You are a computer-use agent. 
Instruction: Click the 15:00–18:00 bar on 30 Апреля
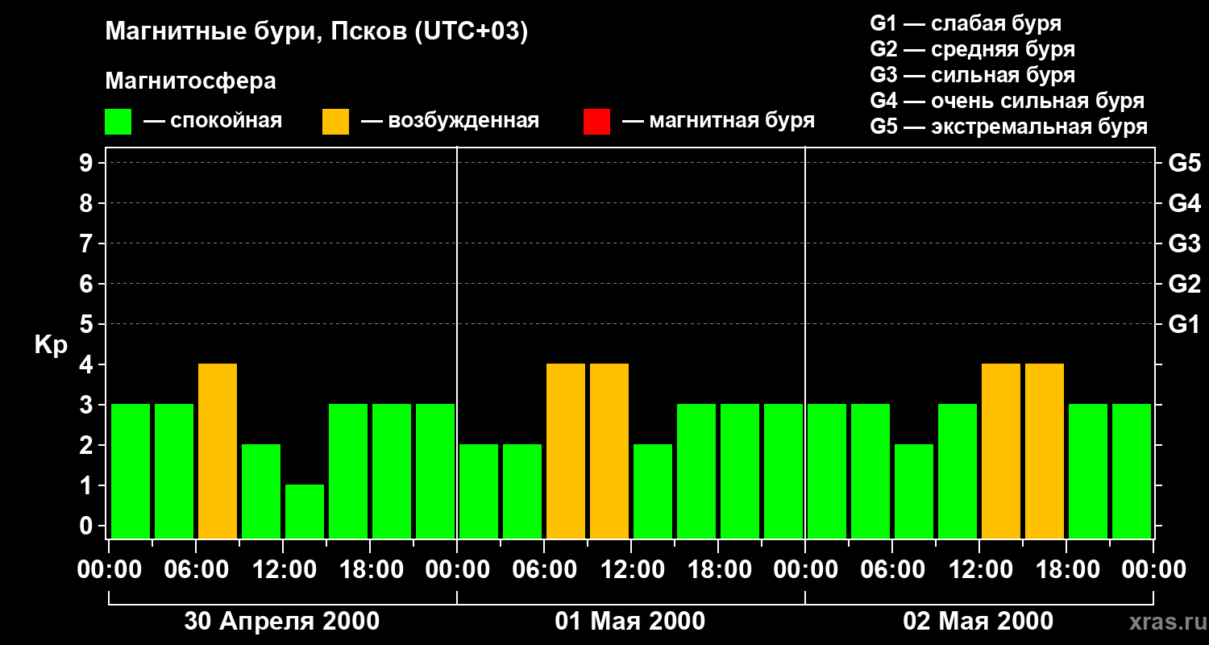[x=348, y=471]
